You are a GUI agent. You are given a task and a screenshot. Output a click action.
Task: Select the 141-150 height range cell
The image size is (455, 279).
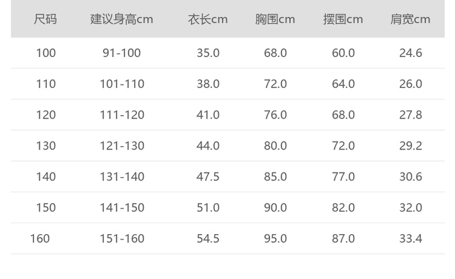(122, 208)
